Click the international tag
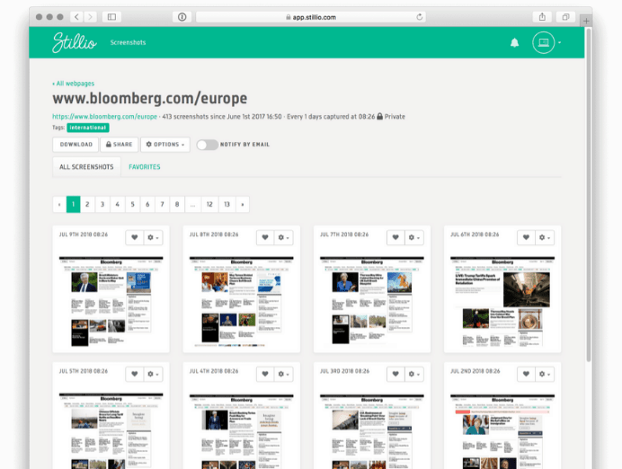The image size is (622, 469). point(88,128)
